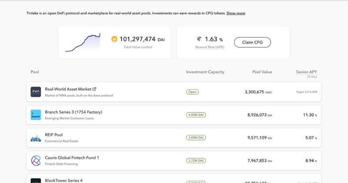
Task: Expand description with Show more link
Action: (235, 13)
